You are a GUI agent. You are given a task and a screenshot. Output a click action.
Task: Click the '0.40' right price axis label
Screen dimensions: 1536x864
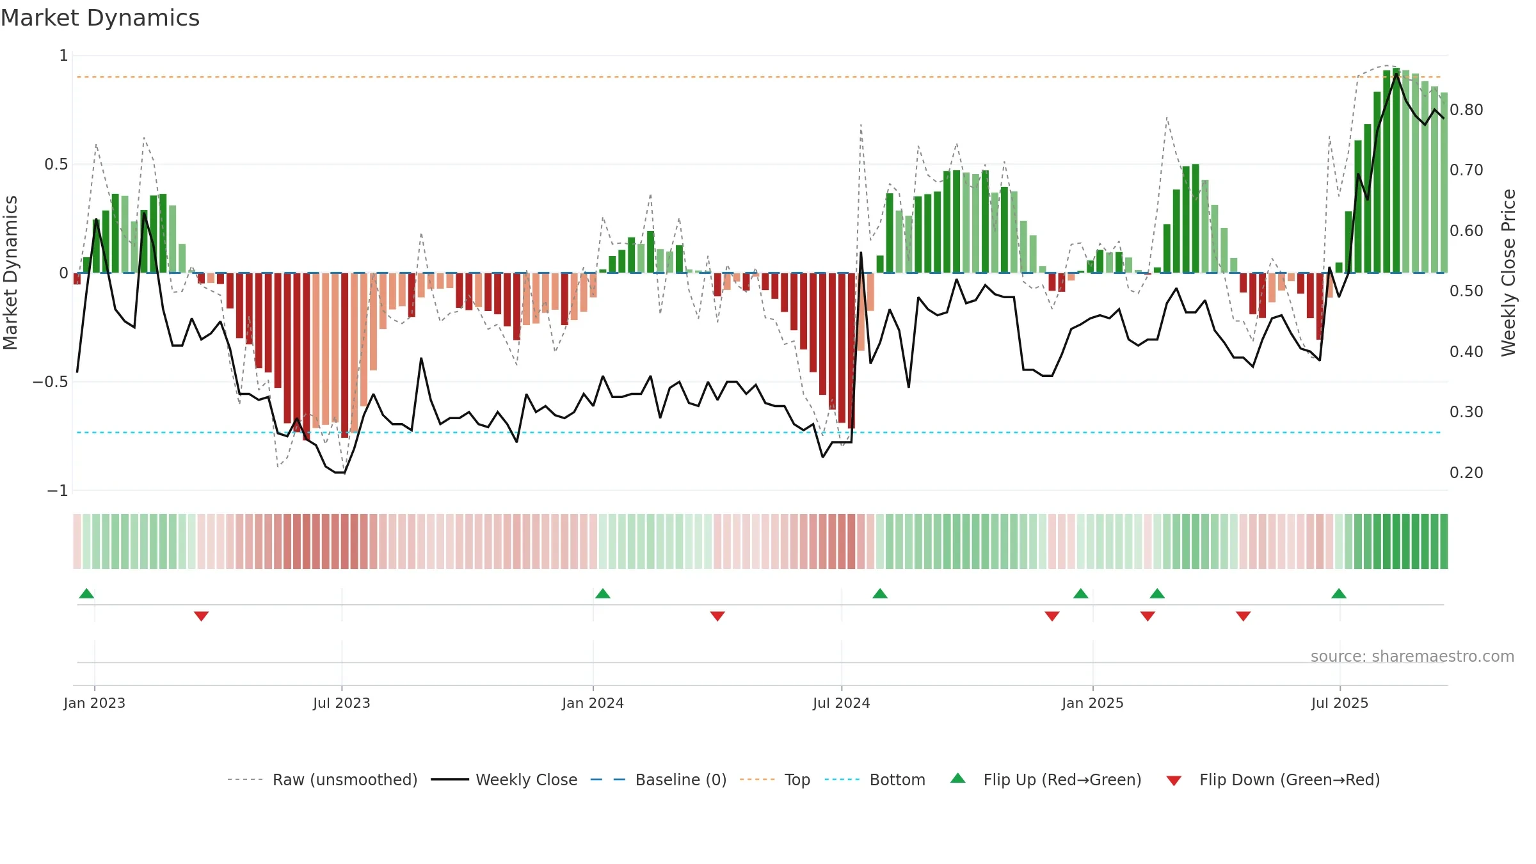(x=1466, y=352)
